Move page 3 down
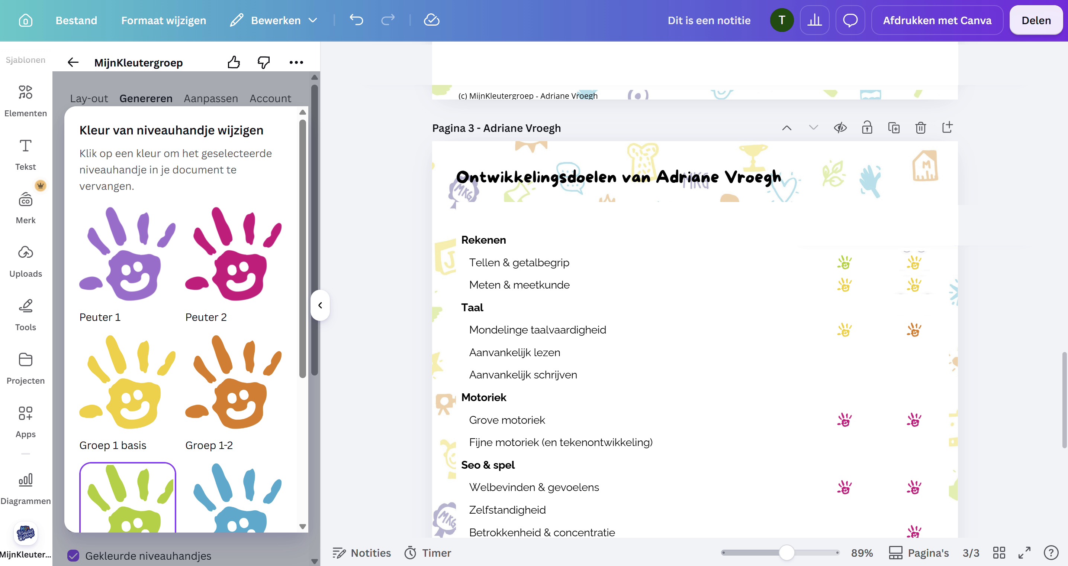The width and height of the screenshot is (1068, 566). (x=813, y=128)
